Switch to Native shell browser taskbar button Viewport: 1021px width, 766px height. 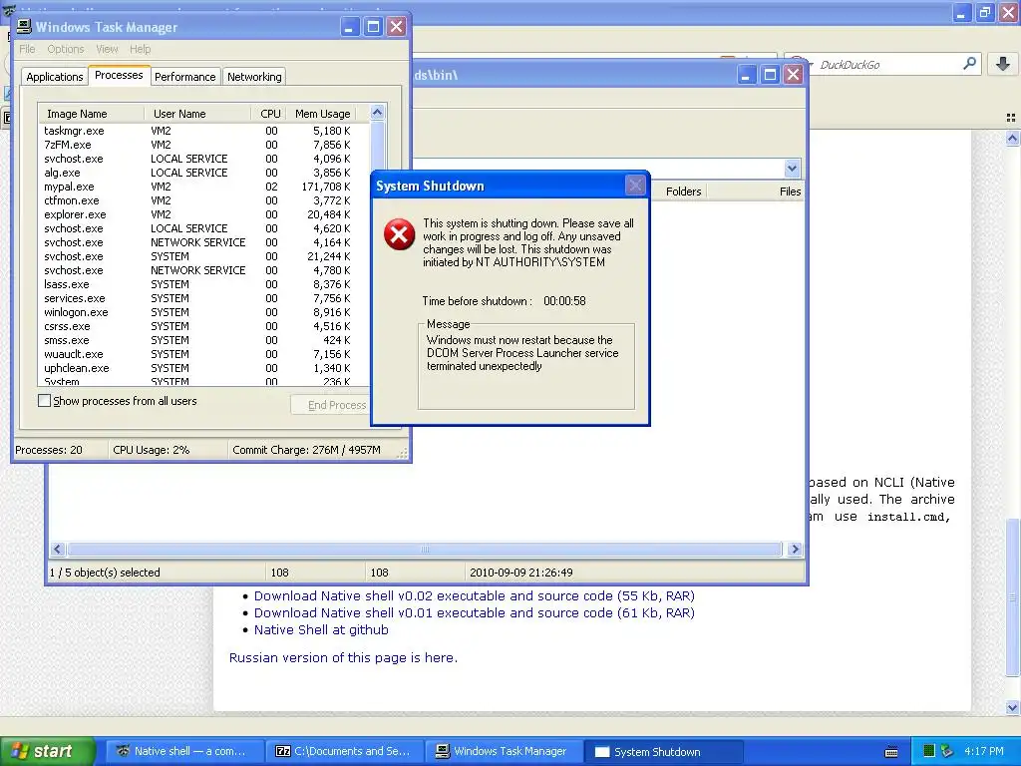[183, 751]
